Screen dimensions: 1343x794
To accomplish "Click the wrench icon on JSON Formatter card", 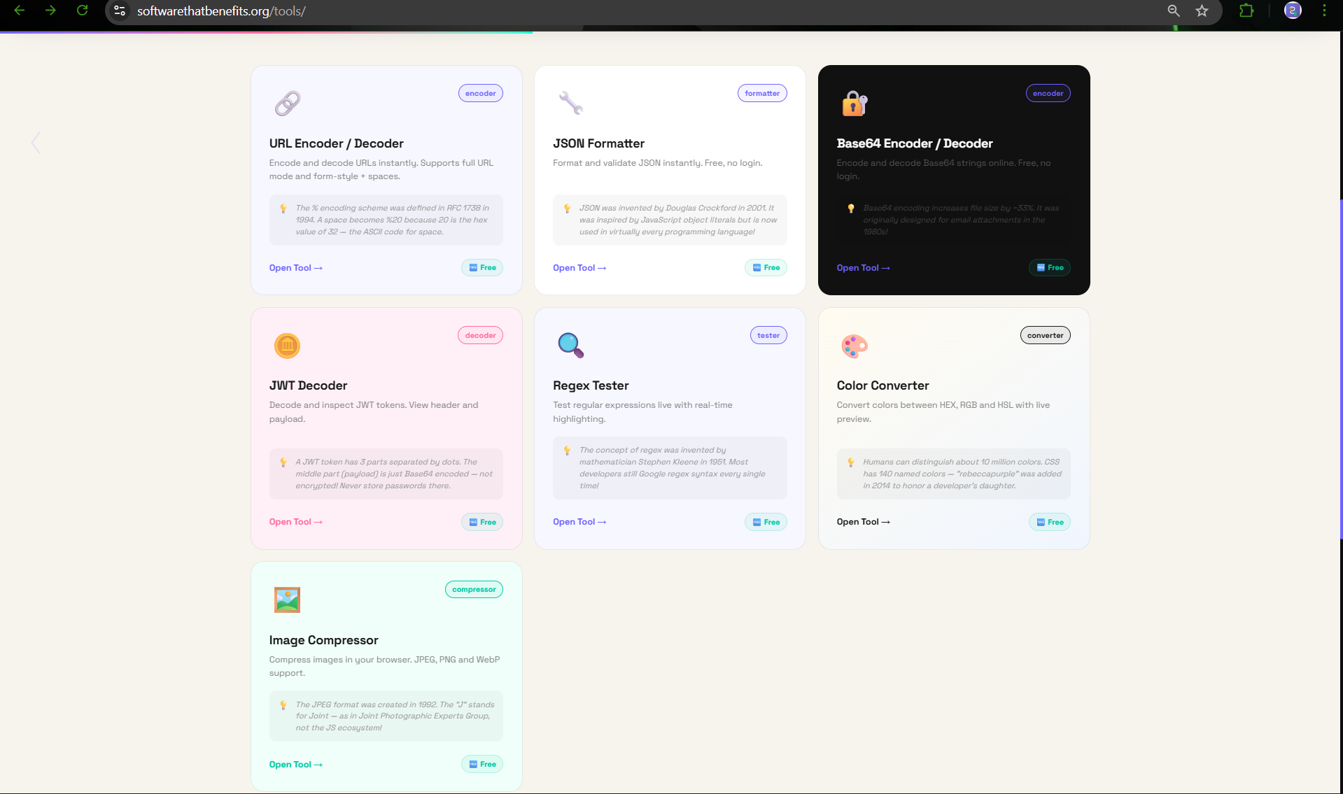I will coord(571,102).
